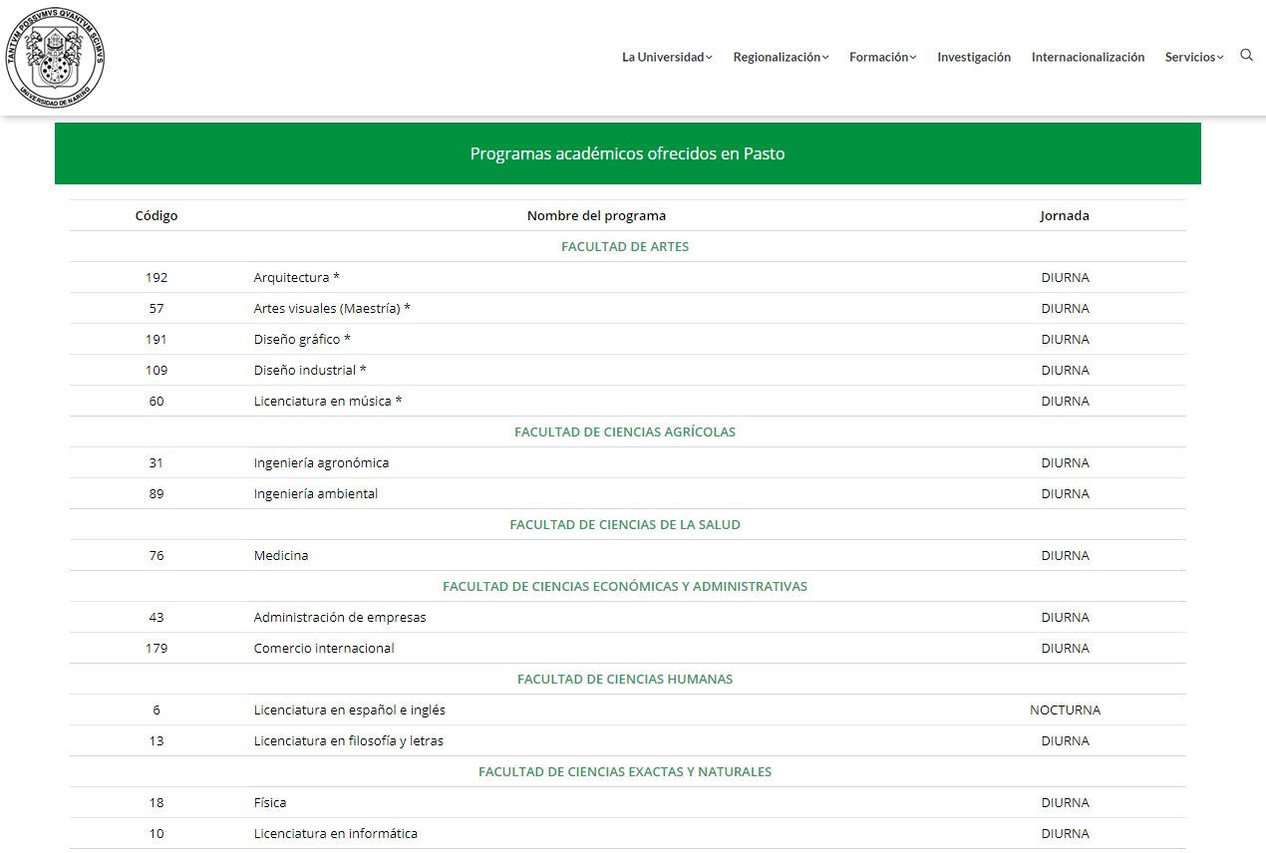Image resolution: width=1266 pixels, height=853 pixels.
Task: Click the Código column header
Action: tap(157, 215)
